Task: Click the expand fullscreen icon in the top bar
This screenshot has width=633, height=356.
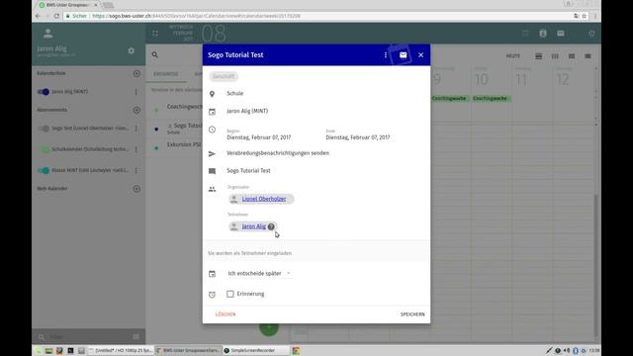Action: click(x=155, y=34)
